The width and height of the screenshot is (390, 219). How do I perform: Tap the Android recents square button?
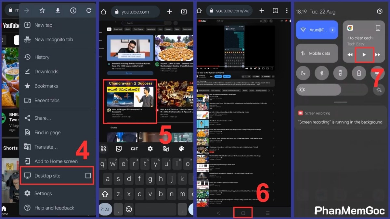point(243,213)
